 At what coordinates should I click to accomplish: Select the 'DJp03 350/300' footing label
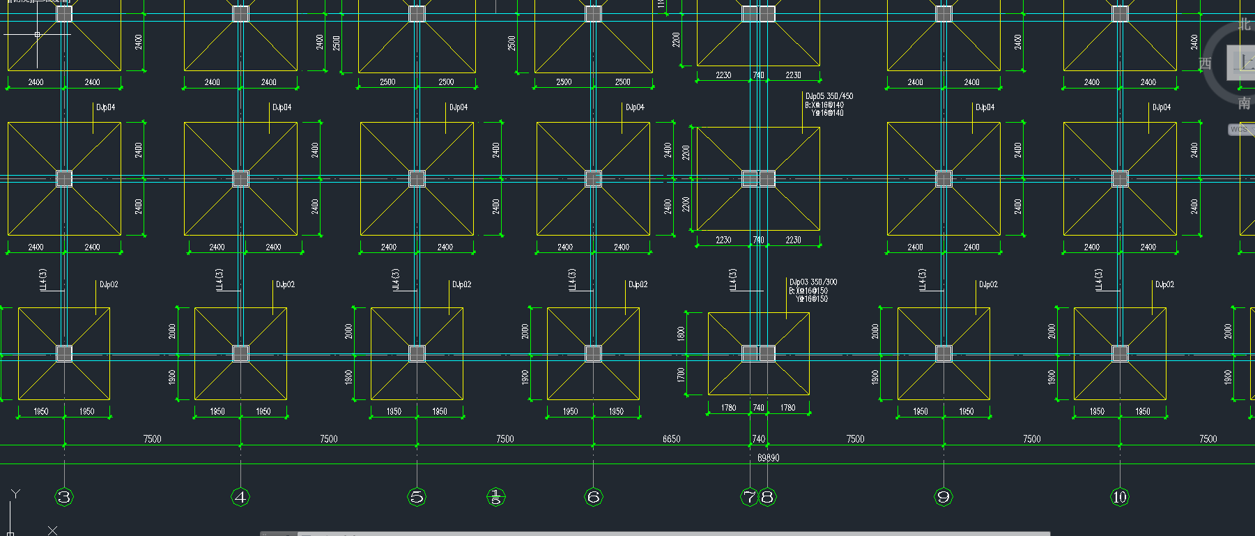(x=813, y=282)
